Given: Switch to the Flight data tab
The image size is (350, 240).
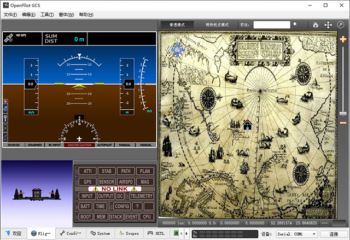Looking at the screenshot, I should click(42, 233).
